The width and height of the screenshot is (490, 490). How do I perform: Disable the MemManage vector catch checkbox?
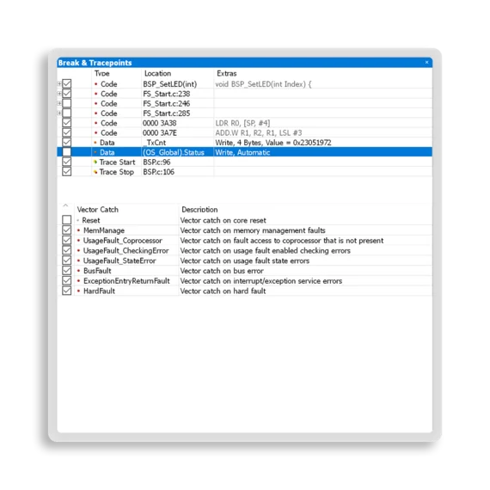tap(66, 230)
